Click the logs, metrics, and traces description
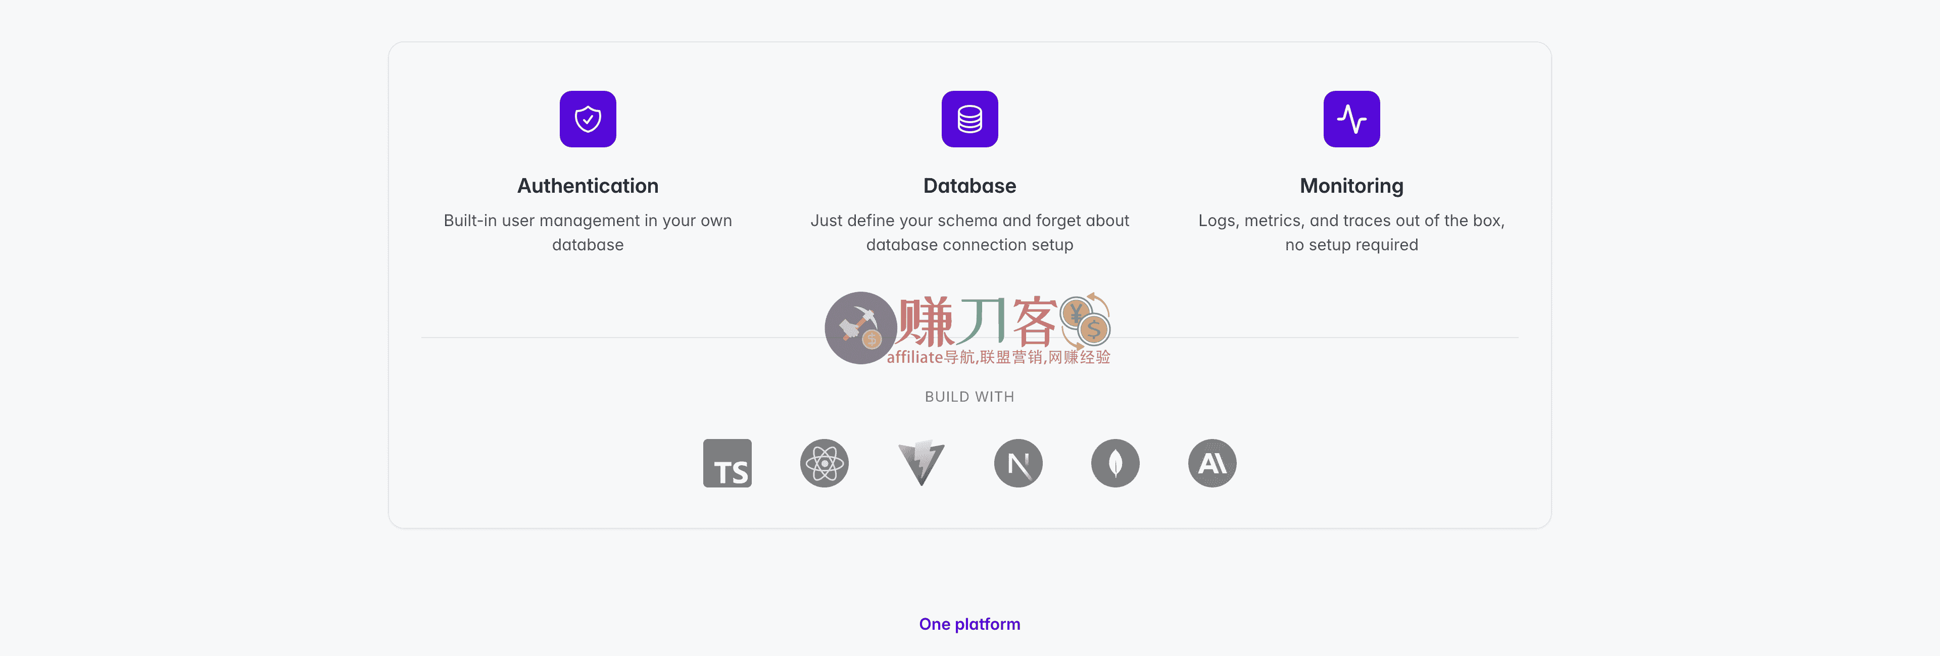The image size is (1940, 656). point(1351,233)
